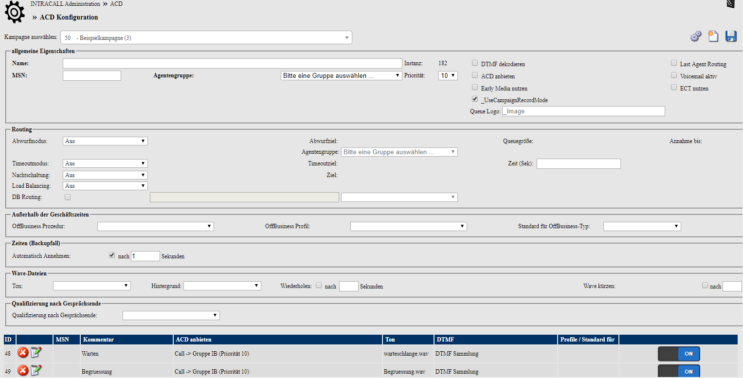Open the Kampagne auswählen dropdown

[206, 37]
